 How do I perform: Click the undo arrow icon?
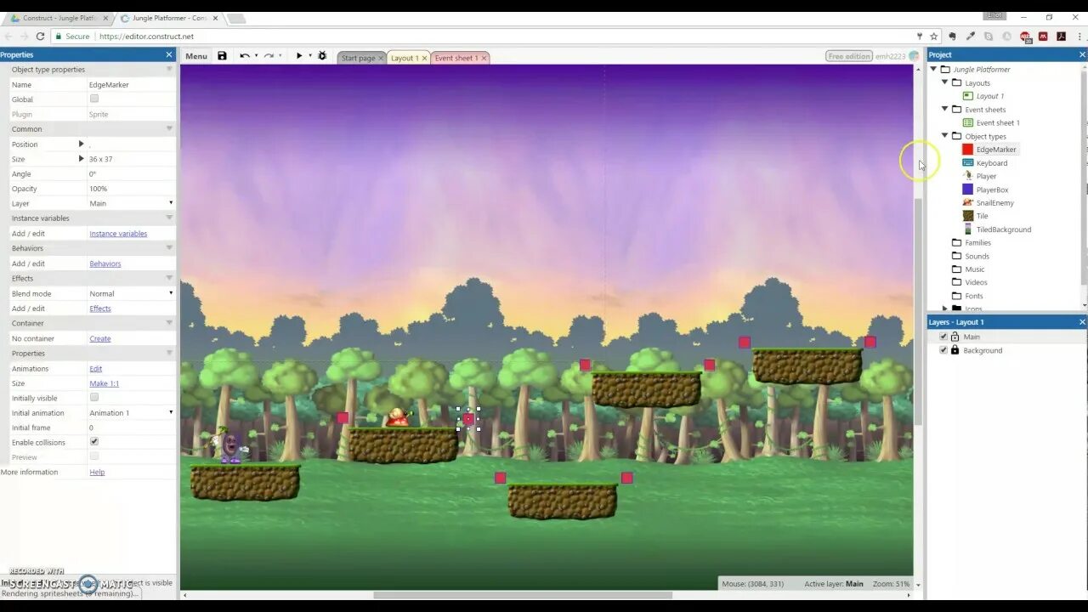[244, 56]
